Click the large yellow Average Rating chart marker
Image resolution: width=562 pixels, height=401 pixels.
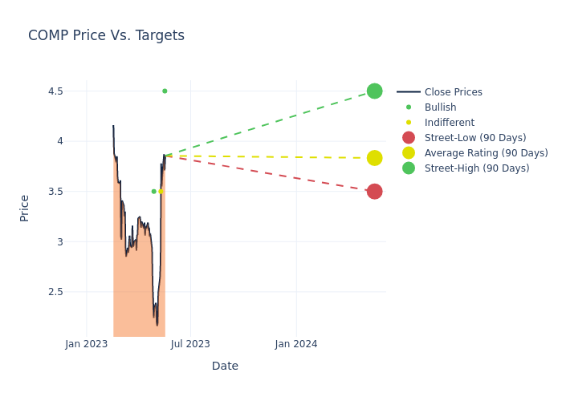pos(374,158)
